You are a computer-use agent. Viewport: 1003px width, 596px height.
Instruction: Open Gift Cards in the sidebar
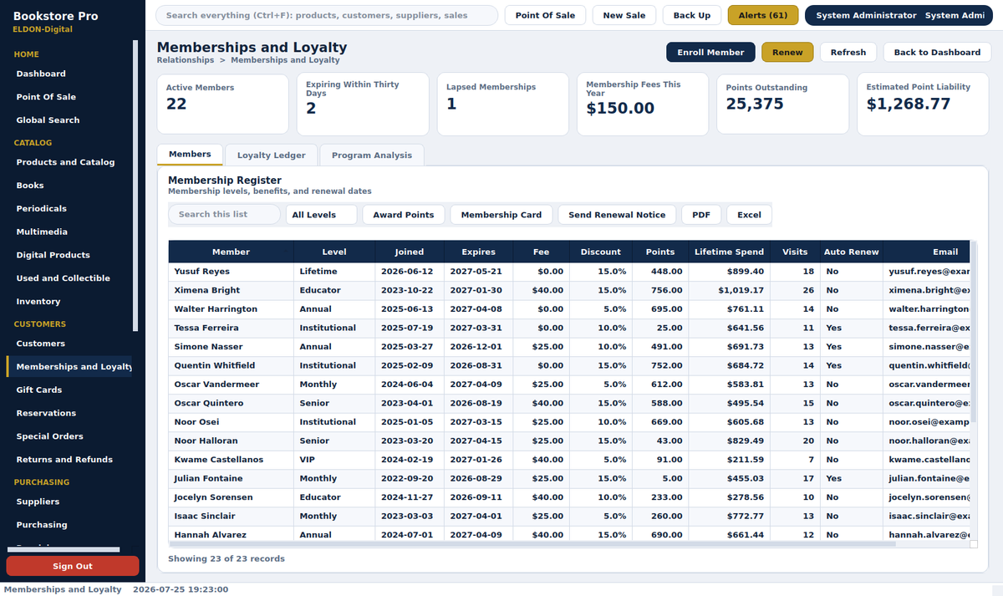point(69,390)
